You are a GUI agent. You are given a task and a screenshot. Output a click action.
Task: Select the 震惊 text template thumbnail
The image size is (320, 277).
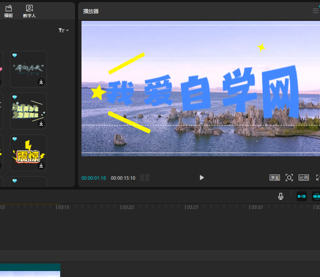pos(28,153)
